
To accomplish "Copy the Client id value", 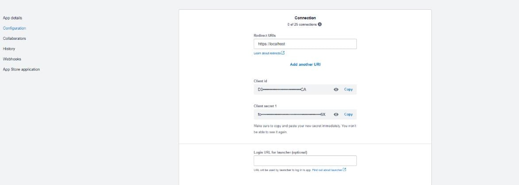I will click(x=348, y=90).
